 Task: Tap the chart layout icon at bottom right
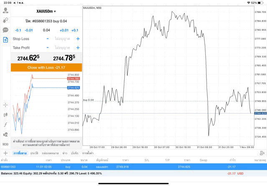pyautogui.click(x=262, y=153)
